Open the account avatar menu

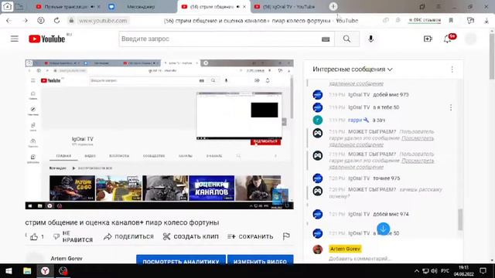click(x=470, y=39)
